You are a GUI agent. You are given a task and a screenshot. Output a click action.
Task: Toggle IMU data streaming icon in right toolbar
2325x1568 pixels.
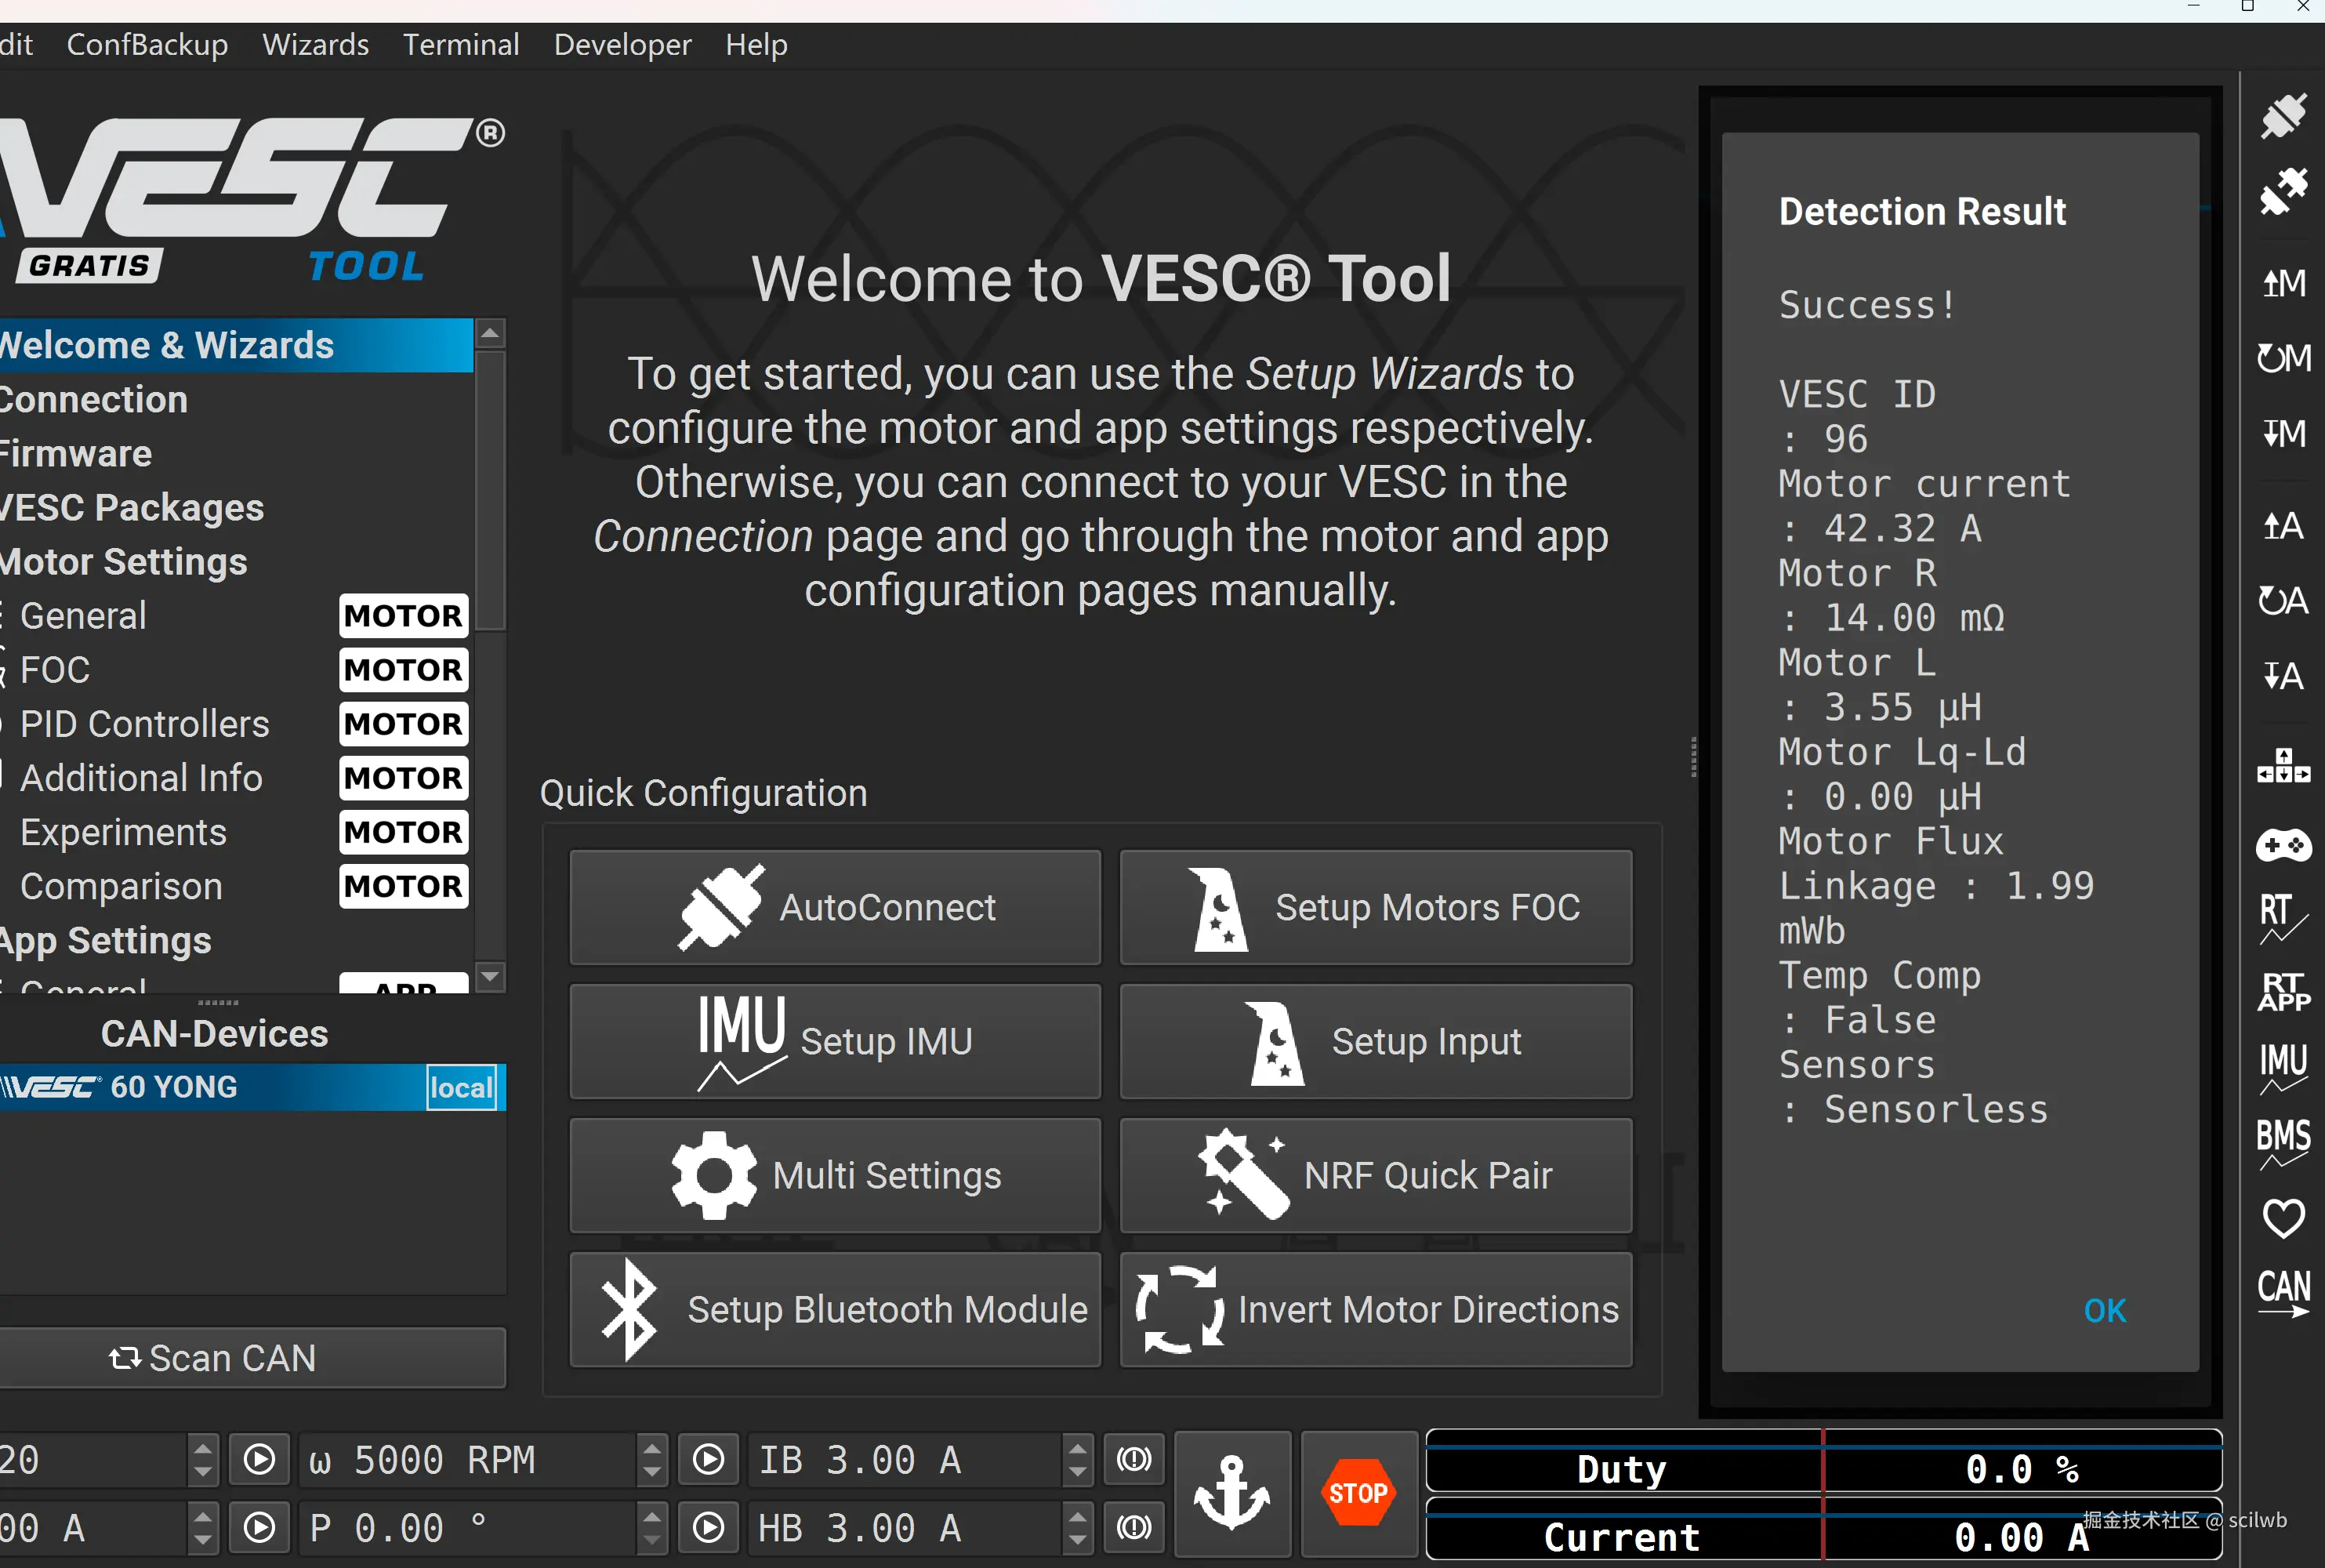[x=2283, y=1067]
